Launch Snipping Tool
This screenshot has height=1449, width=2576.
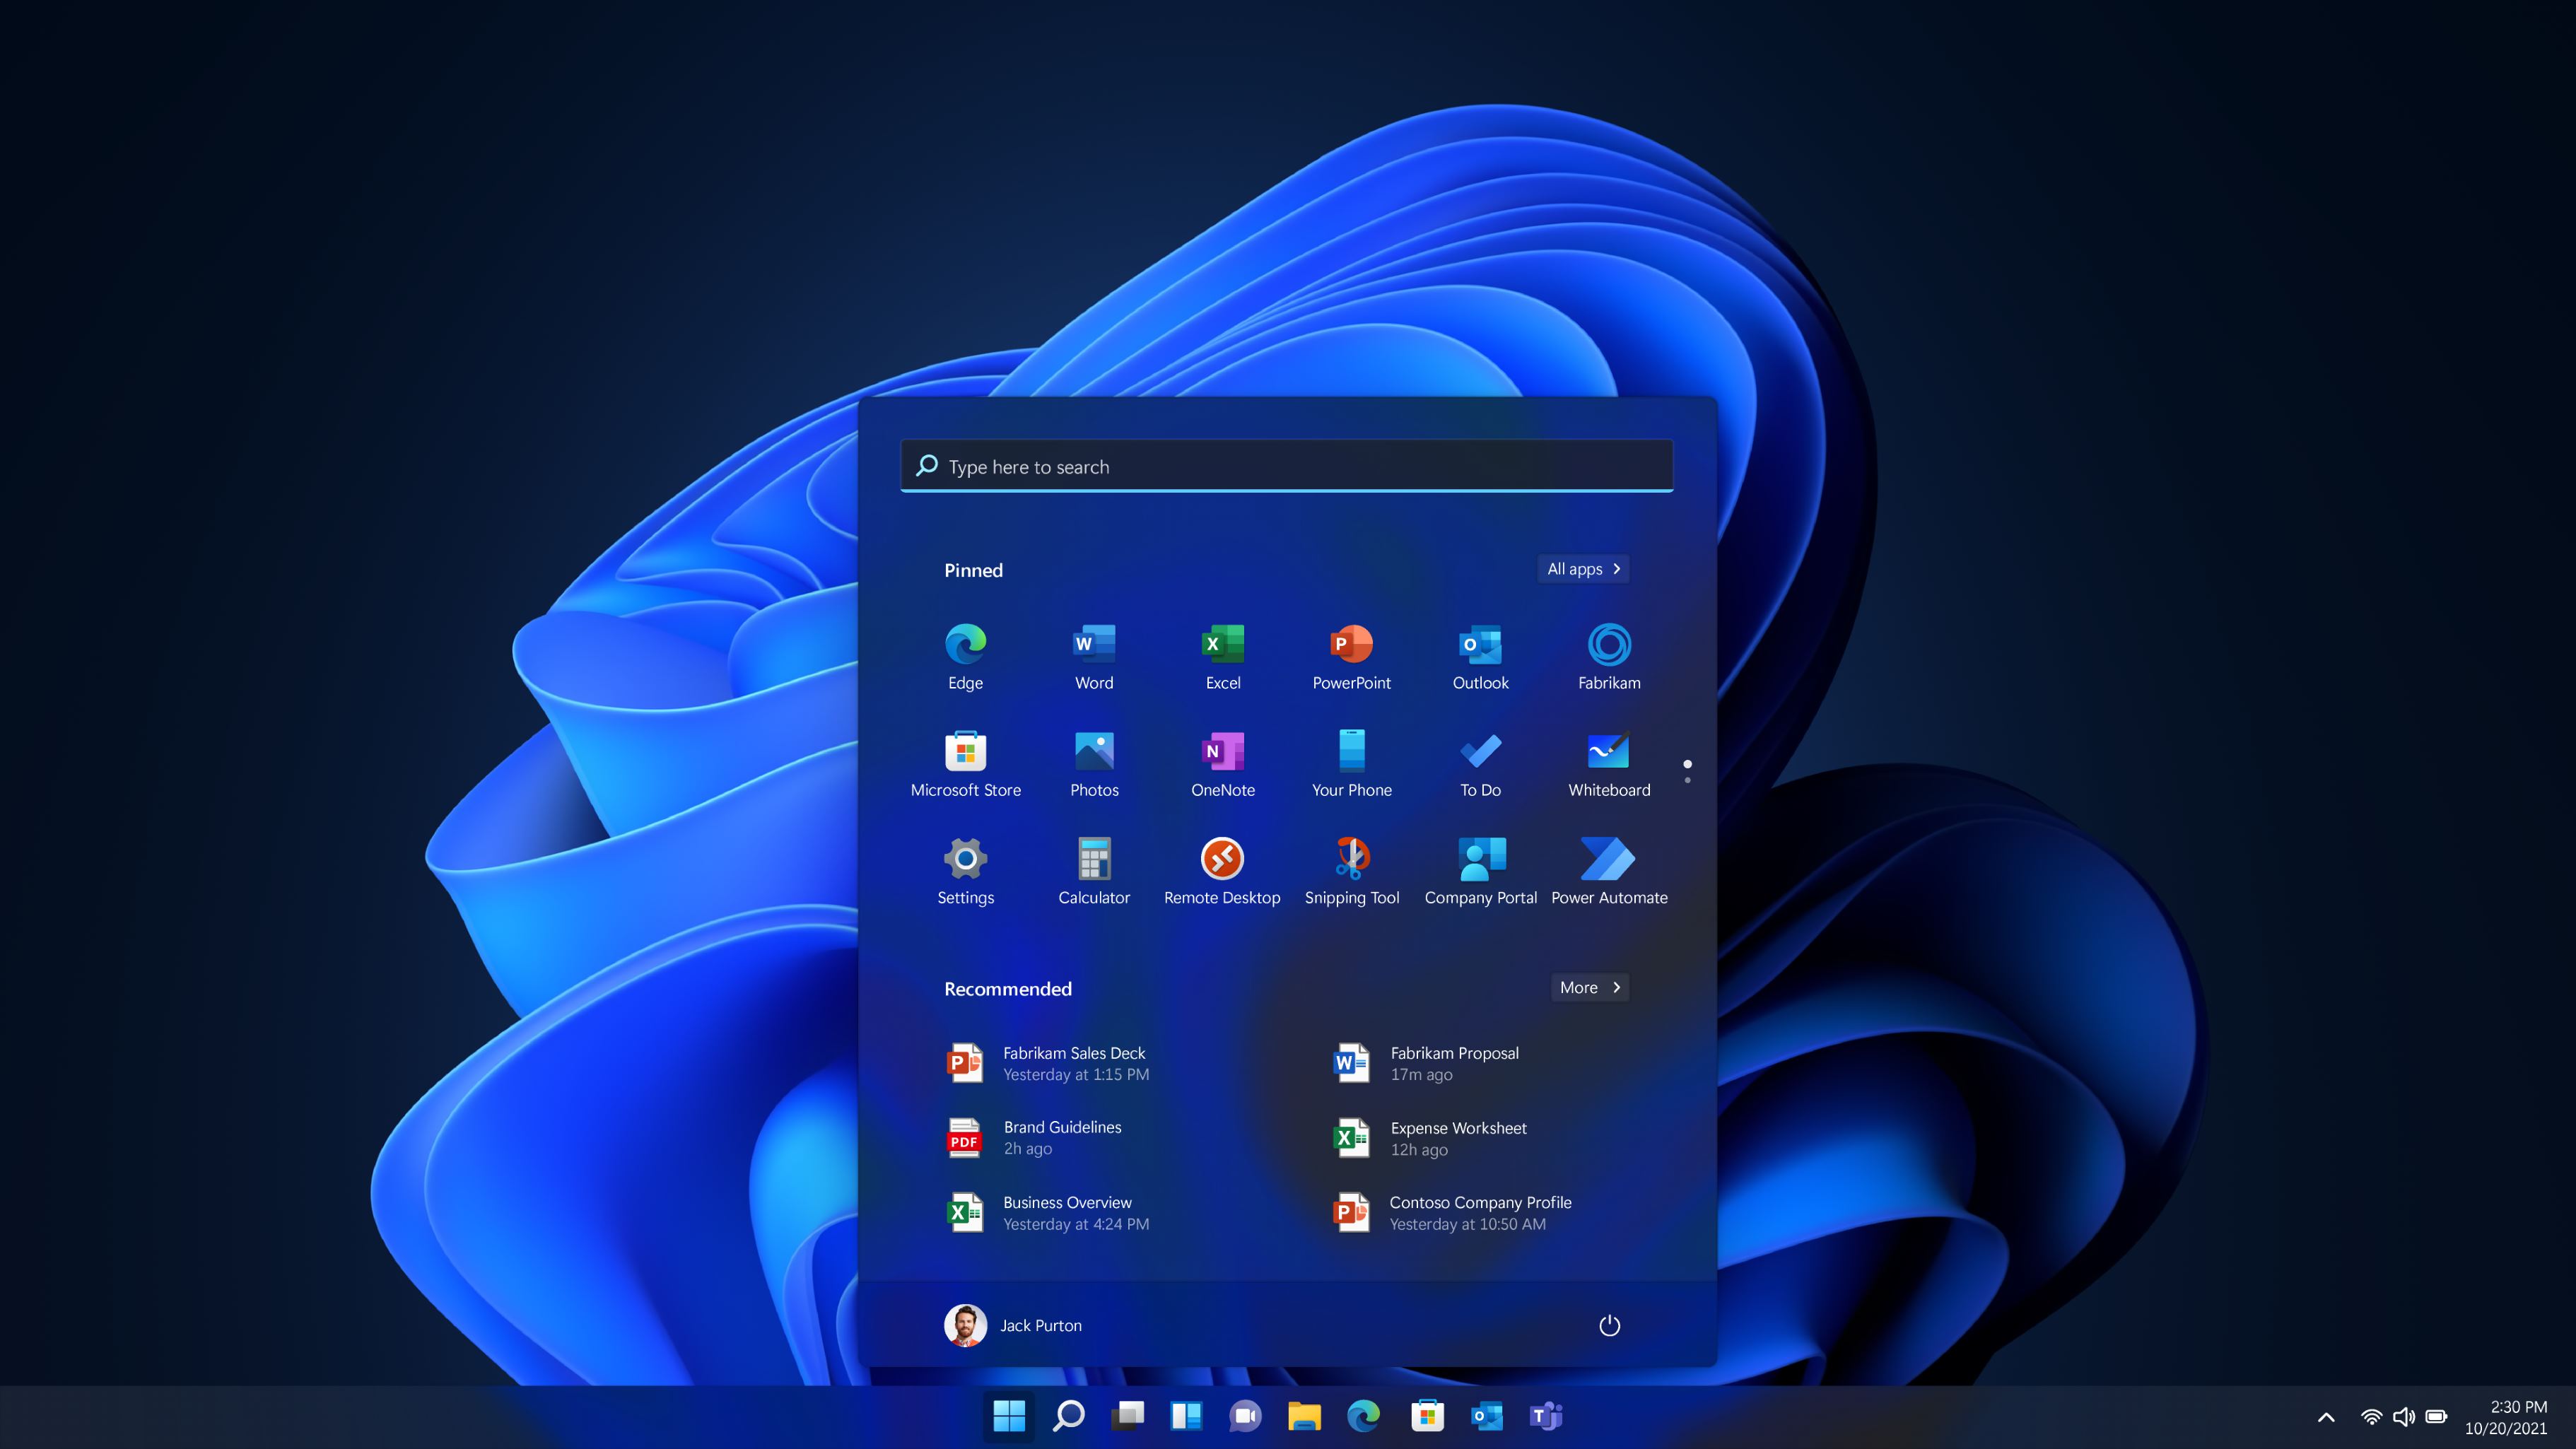coord(1352,858)
